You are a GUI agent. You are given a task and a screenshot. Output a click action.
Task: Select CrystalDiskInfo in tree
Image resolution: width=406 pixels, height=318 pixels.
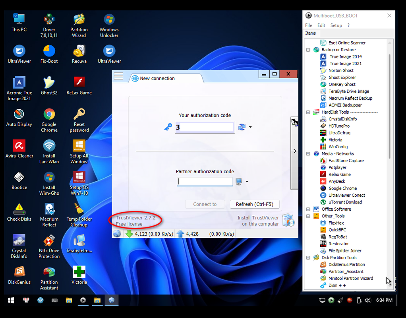click(342, 119)
